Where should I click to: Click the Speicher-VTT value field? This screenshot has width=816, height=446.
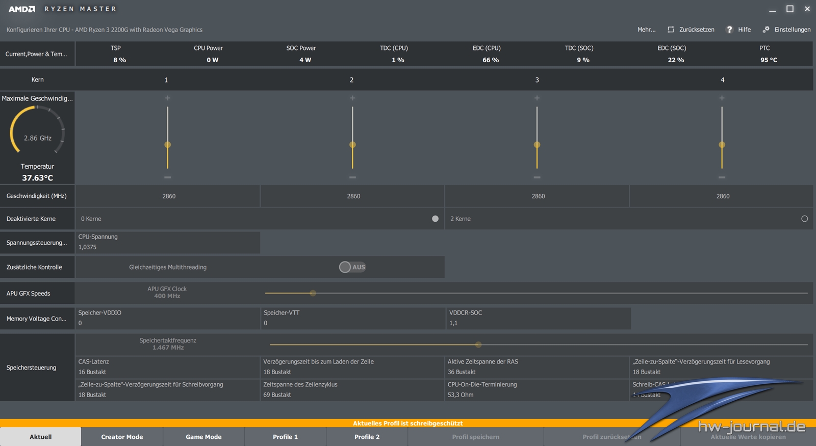tap(353, 318)
